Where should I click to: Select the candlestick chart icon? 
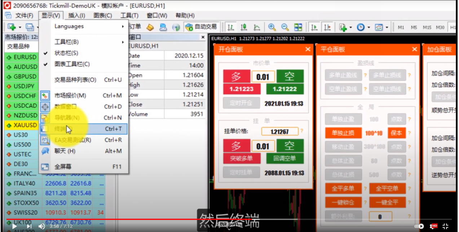[244, 27]
